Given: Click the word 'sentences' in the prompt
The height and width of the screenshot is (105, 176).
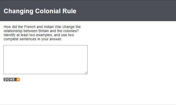Looking at the screenshot, I should point(28,39).
